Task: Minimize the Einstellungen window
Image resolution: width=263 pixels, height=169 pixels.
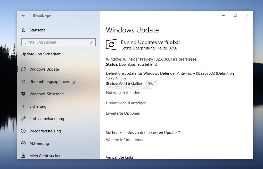Action: pos(223,15)
